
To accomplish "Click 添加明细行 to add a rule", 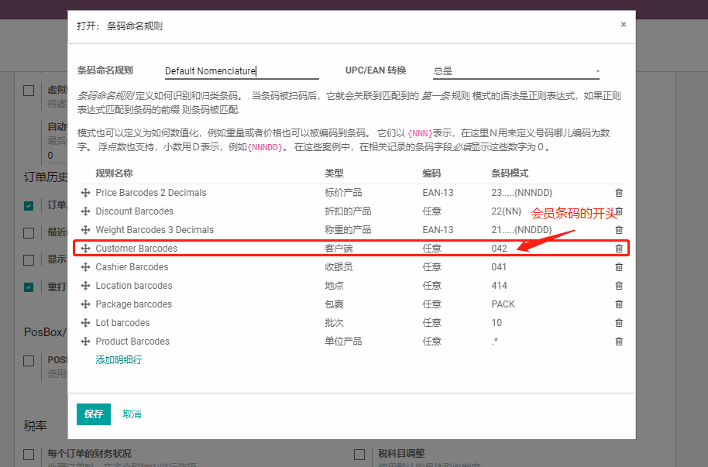I will click(x=119, y=360).
